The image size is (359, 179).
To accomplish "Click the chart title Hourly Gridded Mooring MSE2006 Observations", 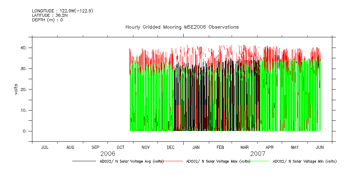I will [x=182, y=27].
